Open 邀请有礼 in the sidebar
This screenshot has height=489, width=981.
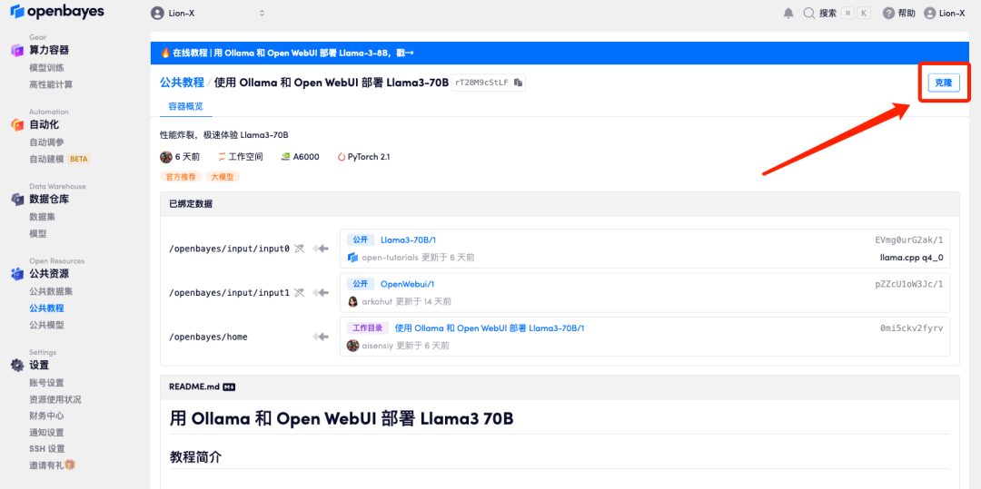coord(46,465)
